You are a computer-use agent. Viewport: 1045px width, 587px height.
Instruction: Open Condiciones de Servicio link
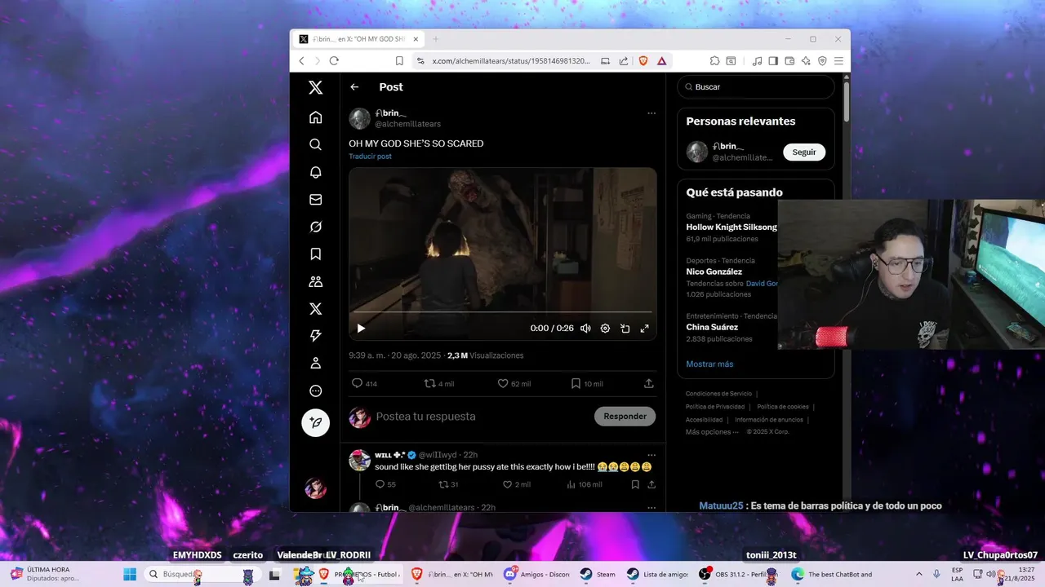pos(718,394)
